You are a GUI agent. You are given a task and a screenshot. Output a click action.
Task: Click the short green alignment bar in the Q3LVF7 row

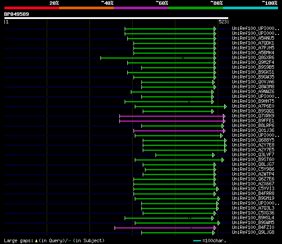click(185, 155)
